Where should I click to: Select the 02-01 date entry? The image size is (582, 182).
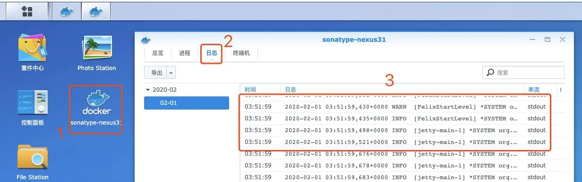[x=186, y=103]
